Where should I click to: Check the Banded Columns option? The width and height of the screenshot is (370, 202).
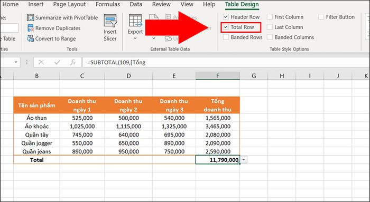pos(270,37)
